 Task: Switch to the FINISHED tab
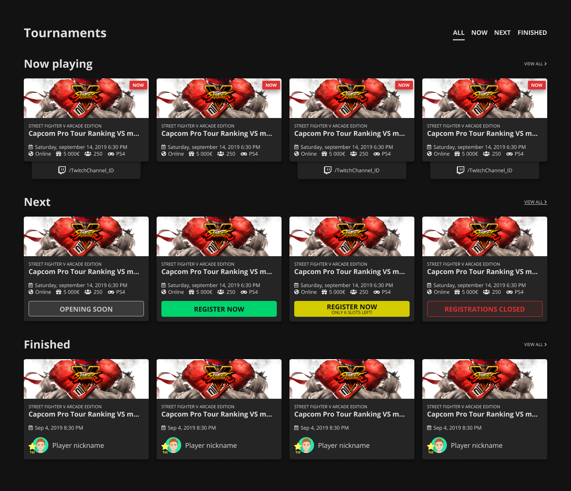(532, 32)
